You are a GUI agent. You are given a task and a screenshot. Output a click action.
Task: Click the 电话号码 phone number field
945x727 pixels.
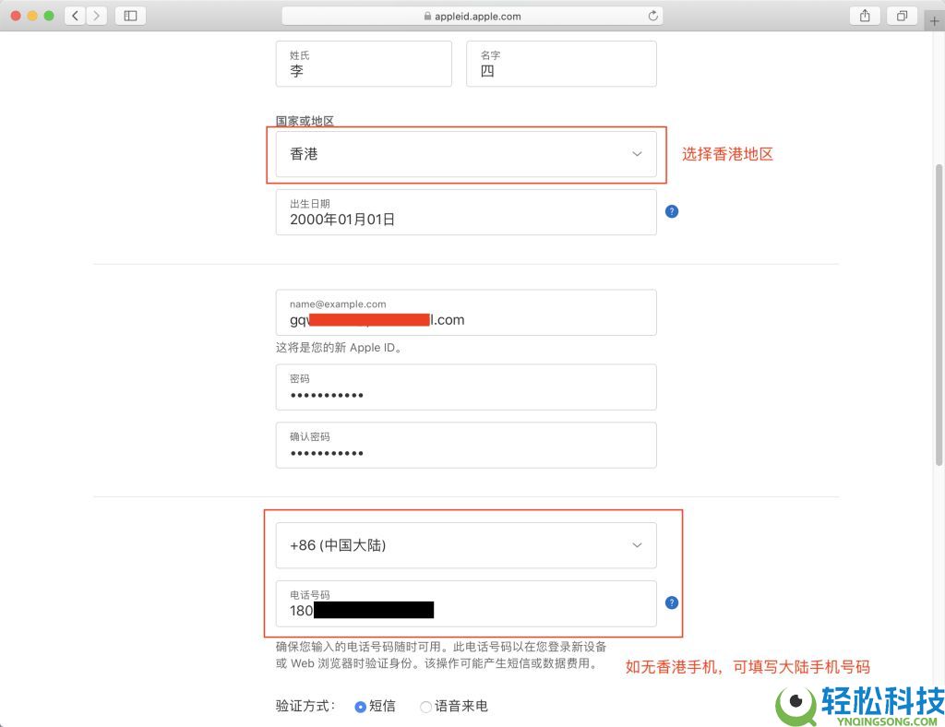click(466, 603)
